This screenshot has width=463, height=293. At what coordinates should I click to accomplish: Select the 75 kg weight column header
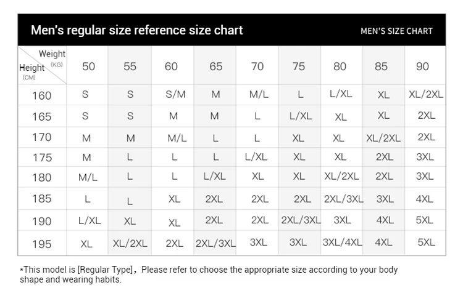[x=299, y=66]
